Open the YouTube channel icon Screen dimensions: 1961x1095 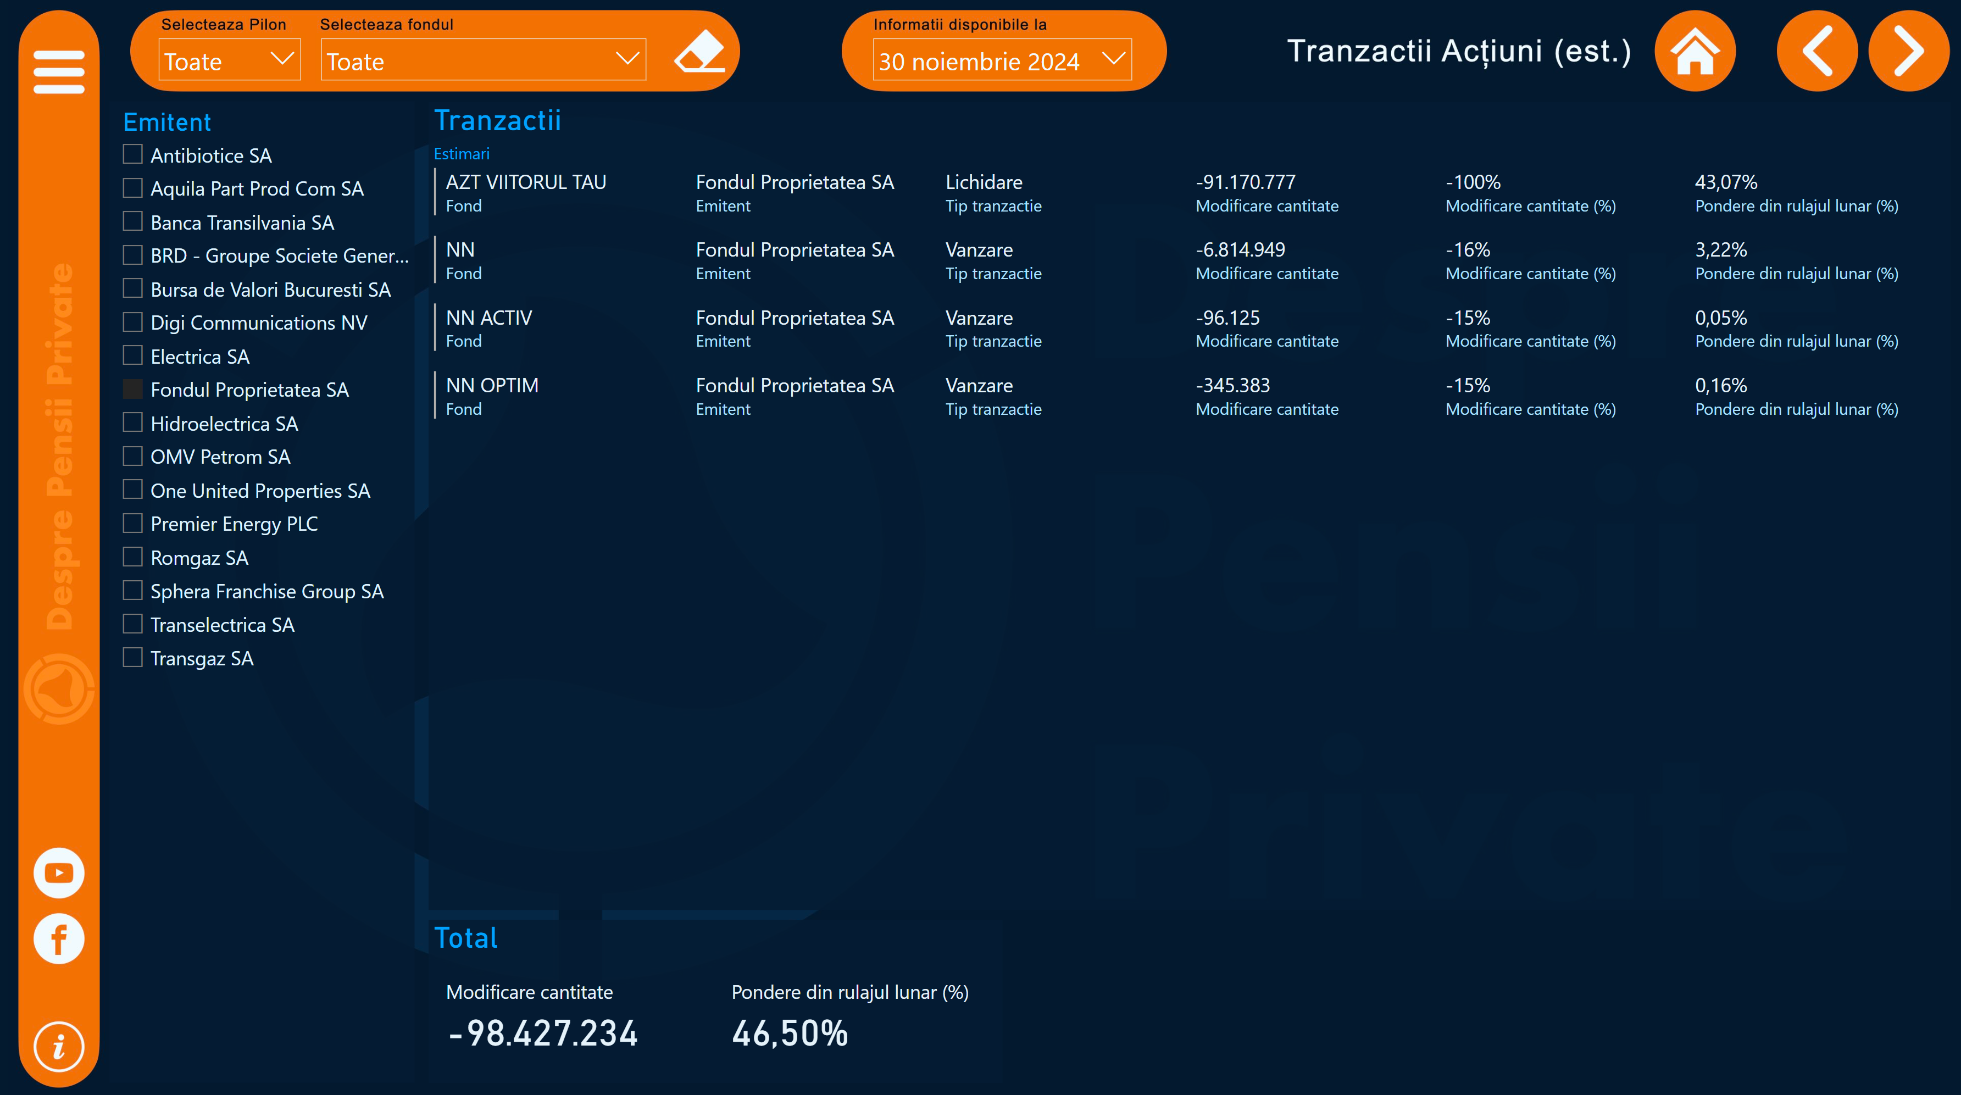pos(59,872)
